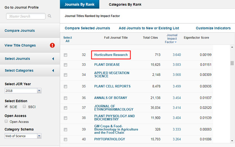Open Compare Journals in the sidebar
The width and height of the screenshot is (235, 147).
pos(20,31)
